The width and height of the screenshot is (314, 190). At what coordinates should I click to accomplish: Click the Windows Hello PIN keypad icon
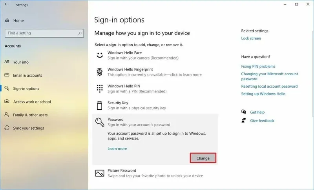[100, 89]
